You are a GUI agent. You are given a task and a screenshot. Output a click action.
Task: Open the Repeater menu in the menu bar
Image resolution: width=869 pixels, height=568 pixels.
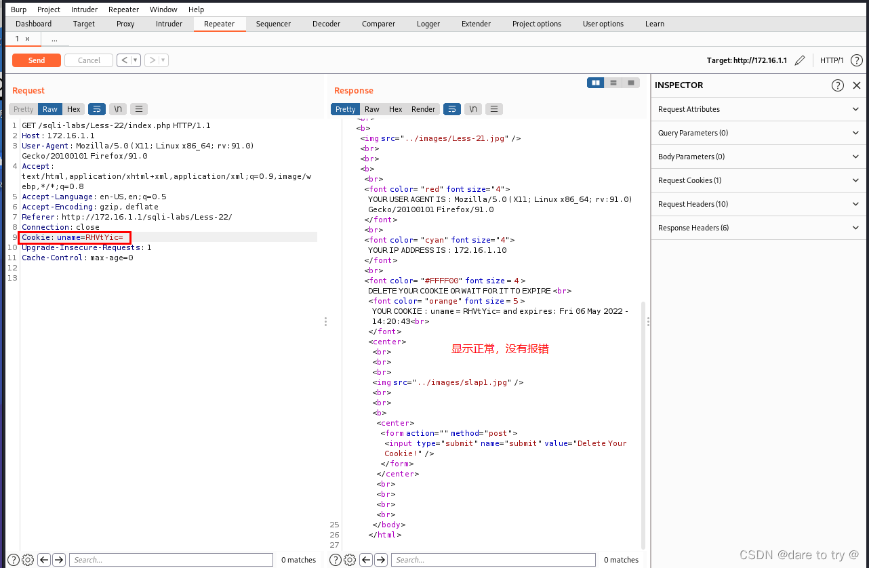[x=123, y=9]
